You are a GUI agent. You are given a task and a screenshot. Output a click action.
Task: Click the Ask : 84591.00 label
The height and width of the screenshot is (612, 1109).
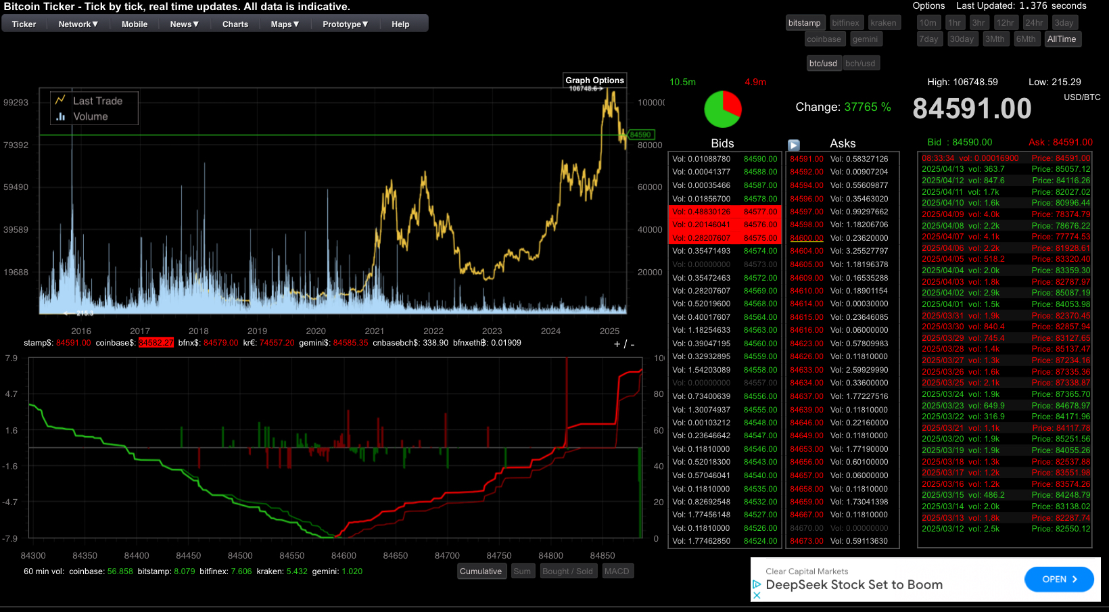pos(1060,142)
